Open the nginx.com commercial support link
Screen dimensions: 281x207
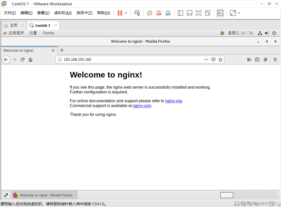point(142,106)
